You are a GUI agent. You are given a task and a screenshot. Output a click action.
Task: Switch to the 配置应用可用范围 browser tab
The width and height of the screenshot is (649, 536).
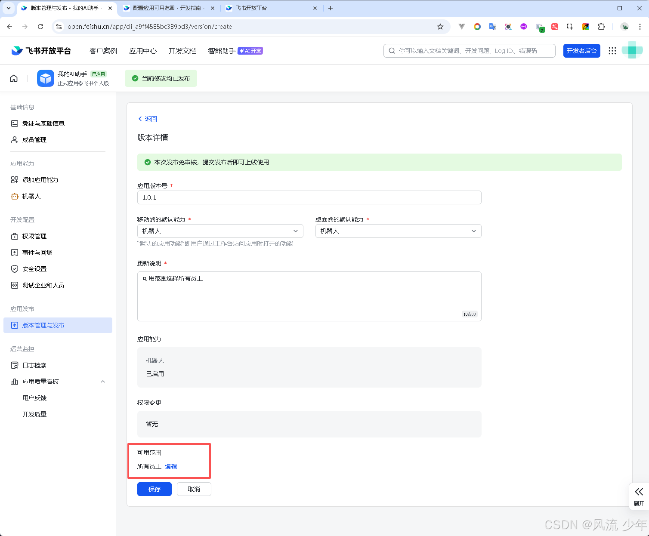click(168, 8)
